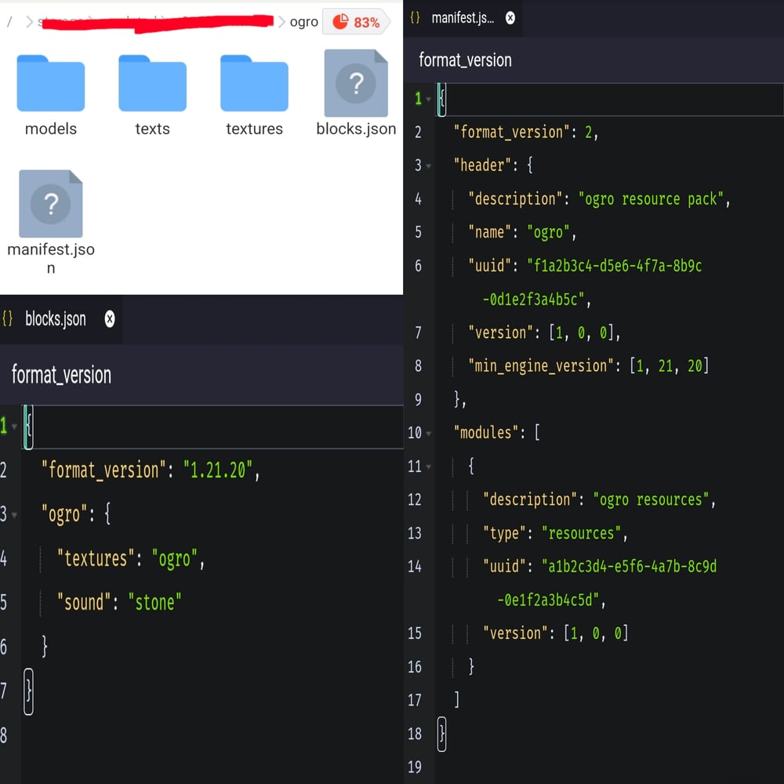
Task: Click the braces icon on the manifest tab
Action: [416, 18]
